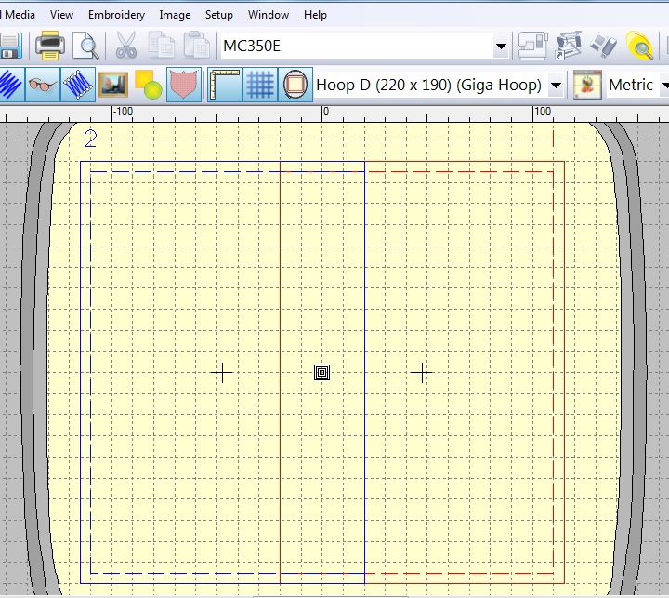Toggle the hoop display
669x598 pixels.
295,85
